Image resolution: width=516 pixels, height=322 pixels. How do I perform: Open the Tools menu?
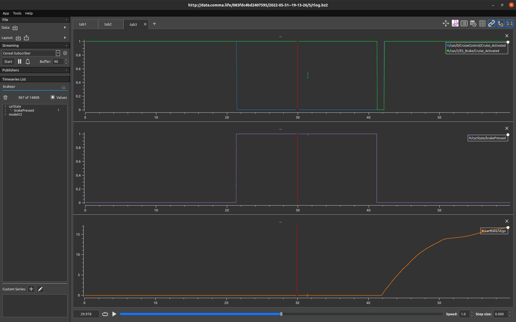pos(17,13)
